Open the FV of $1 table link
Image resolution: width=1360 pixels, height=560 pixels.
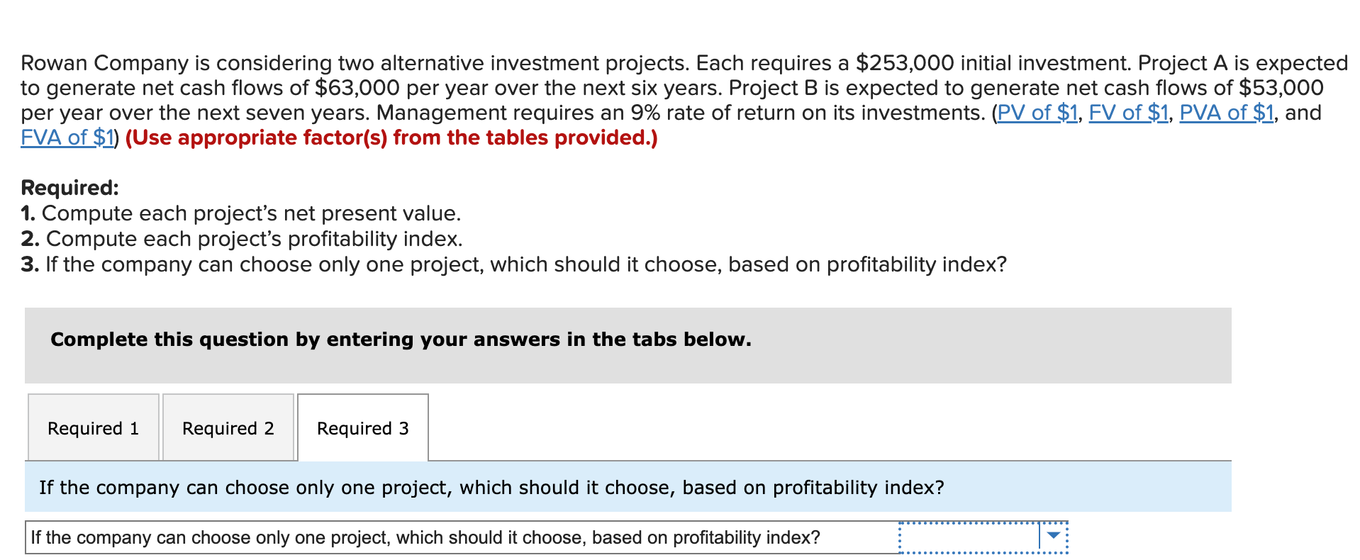1130,112
